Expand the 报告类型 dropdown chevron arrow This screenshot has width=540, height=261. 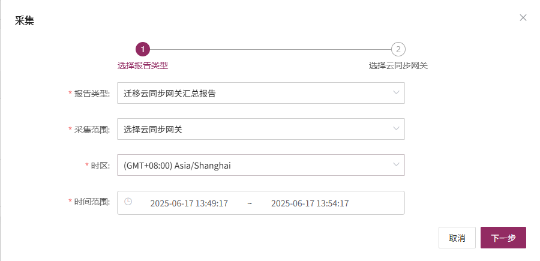coord(396,92)
